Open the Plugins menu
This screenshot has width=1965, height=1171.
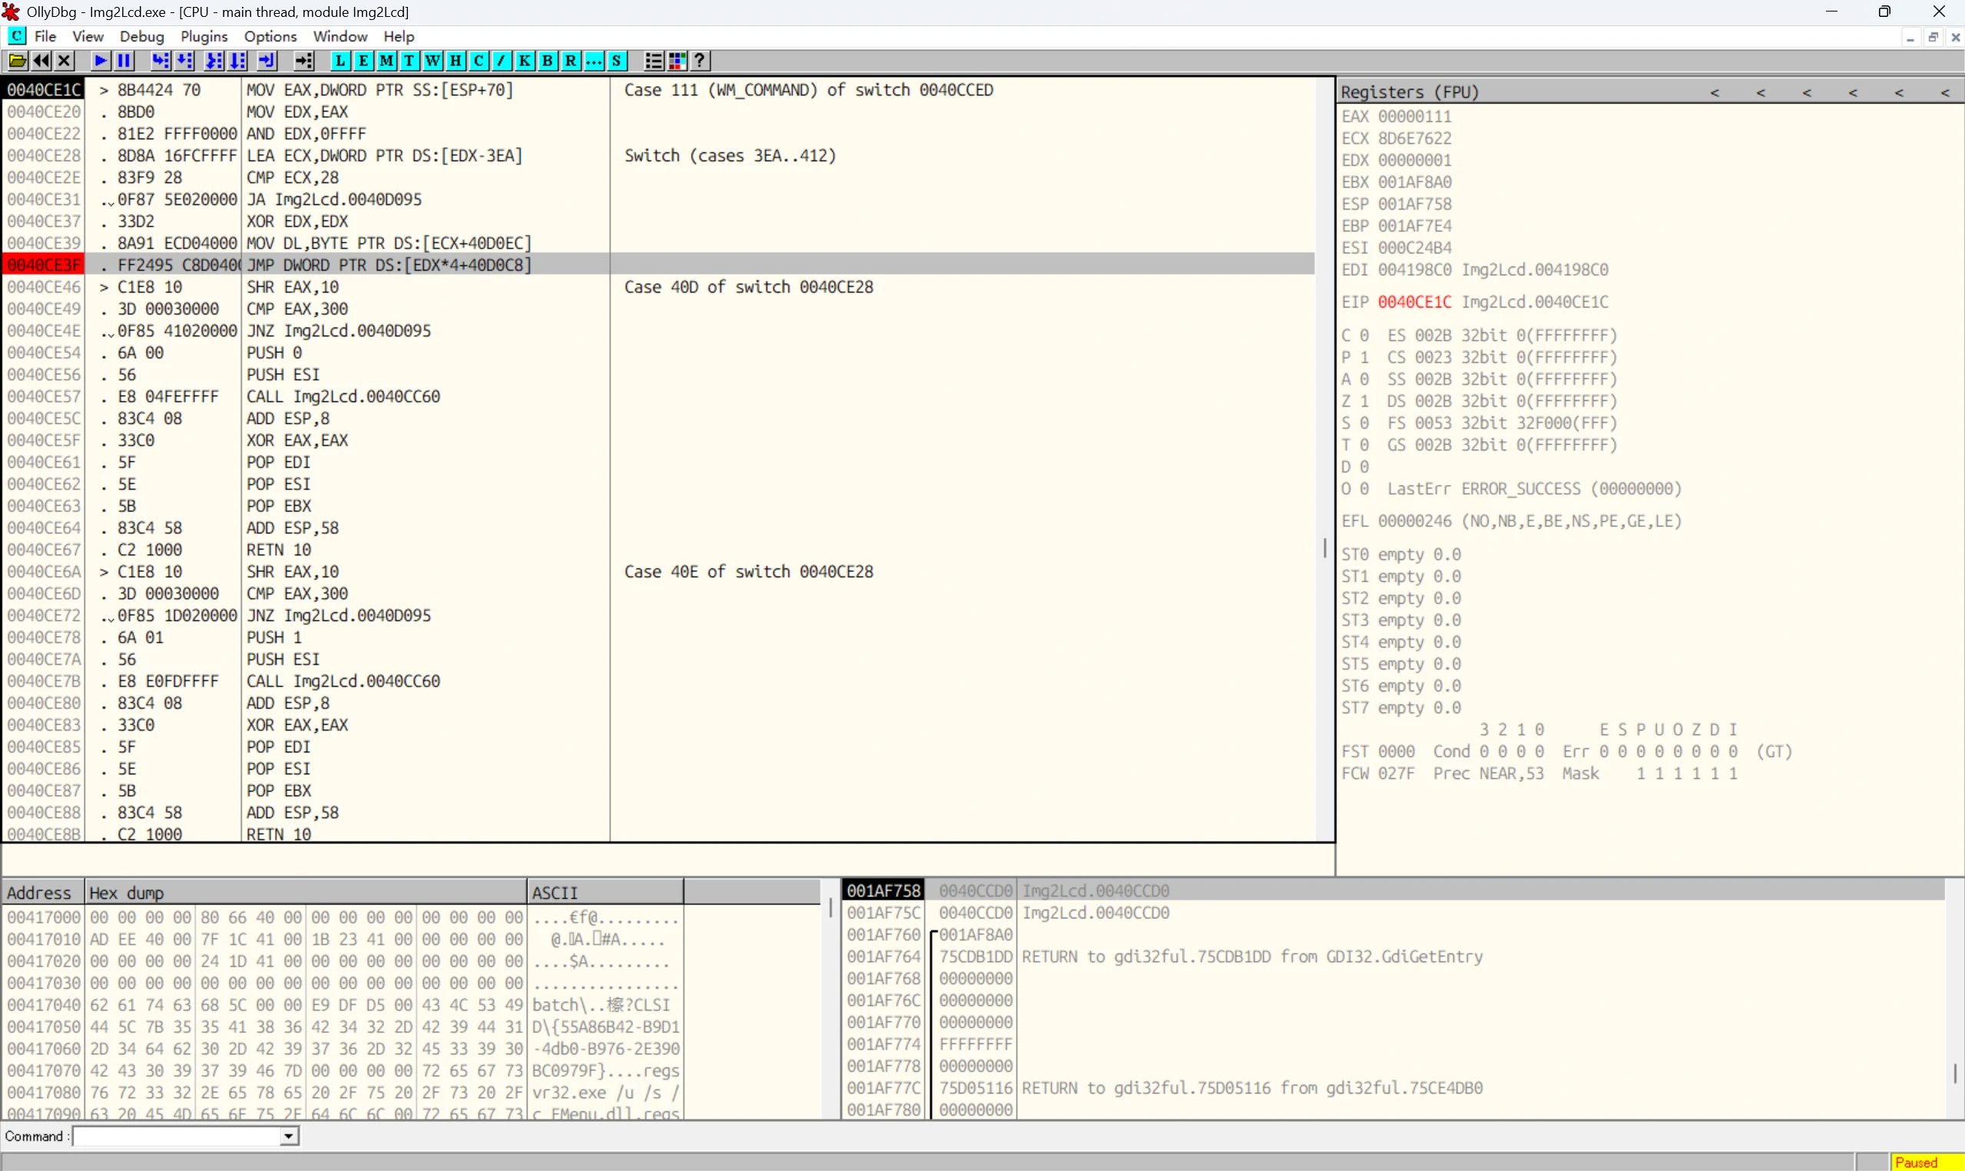click(x=204, y=36)
